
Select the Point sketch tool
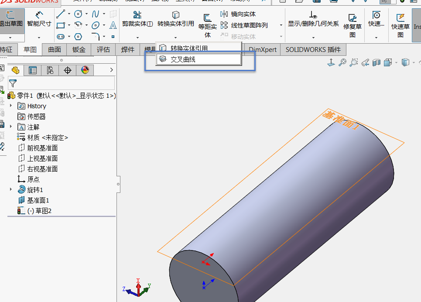[x=113, y=37]
